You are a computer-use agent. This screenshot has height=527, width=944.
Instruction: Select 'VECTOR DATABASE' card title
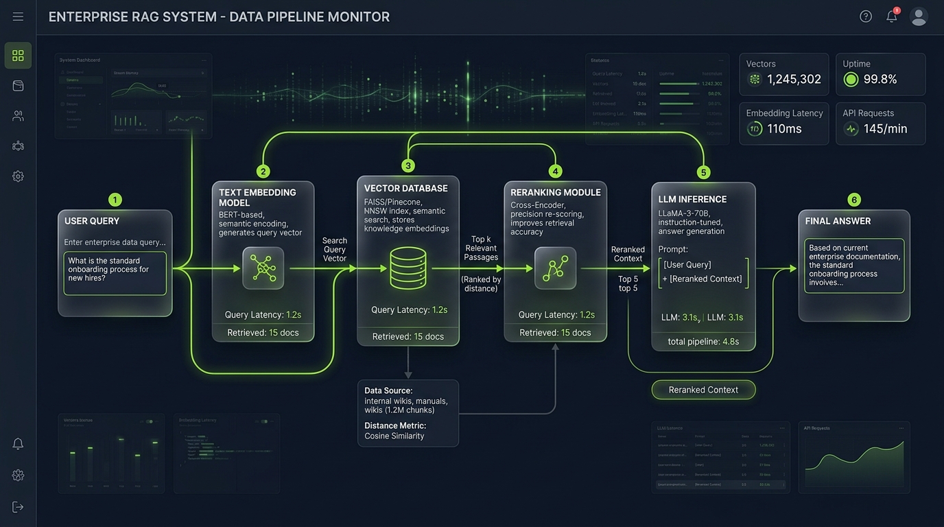tap(405, 188)
